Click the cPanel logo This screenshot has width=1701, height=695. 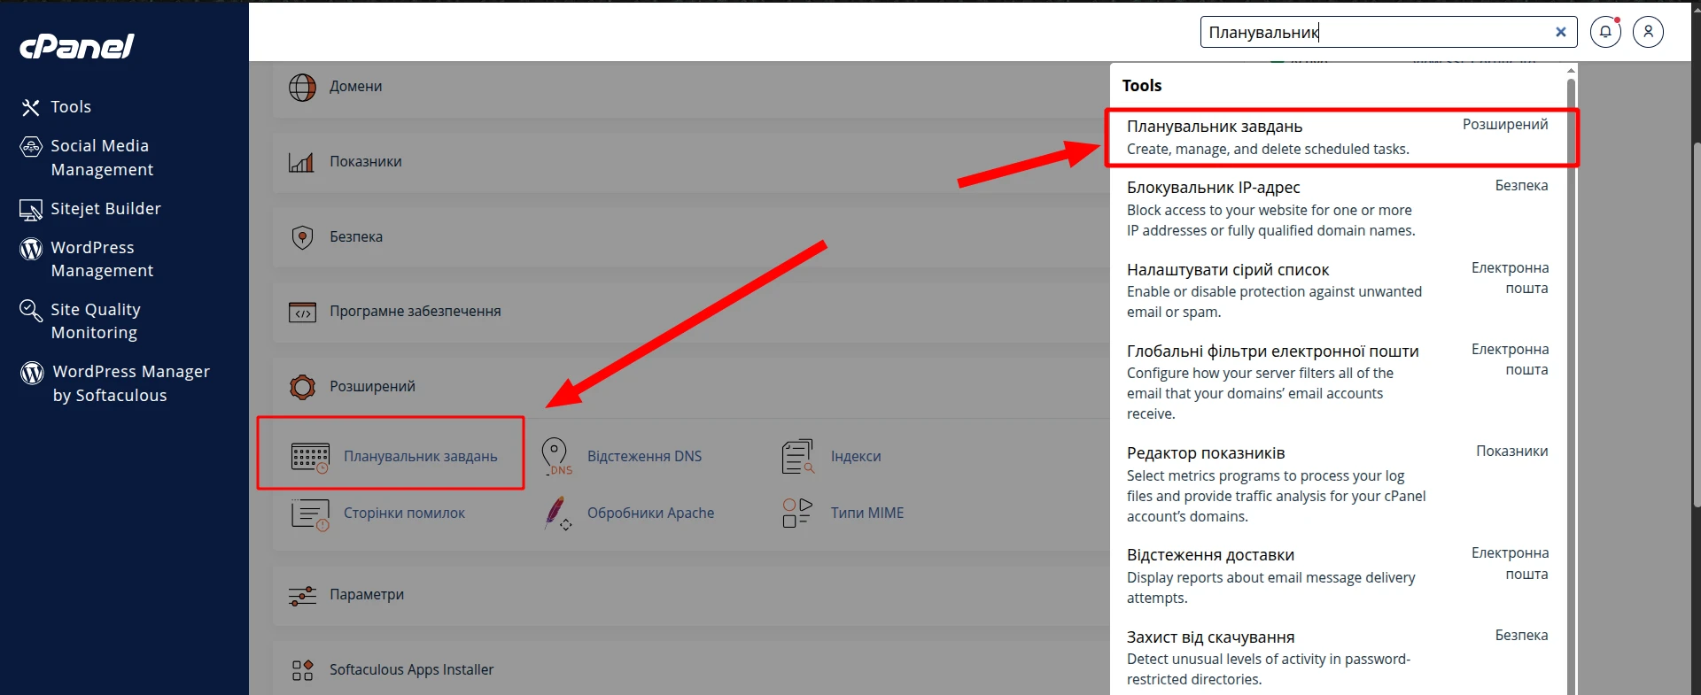point(77,46)
